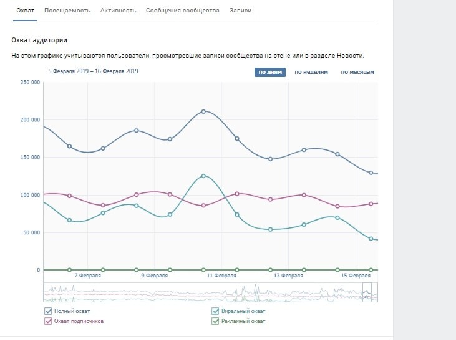Go to the Записи tab
Viewport: 456px width, 340px height.
[241, 11]
